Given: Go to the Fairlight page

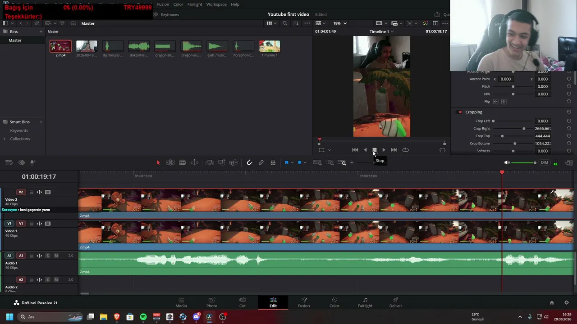Looking at the screenshot, I should pos(365,302).
